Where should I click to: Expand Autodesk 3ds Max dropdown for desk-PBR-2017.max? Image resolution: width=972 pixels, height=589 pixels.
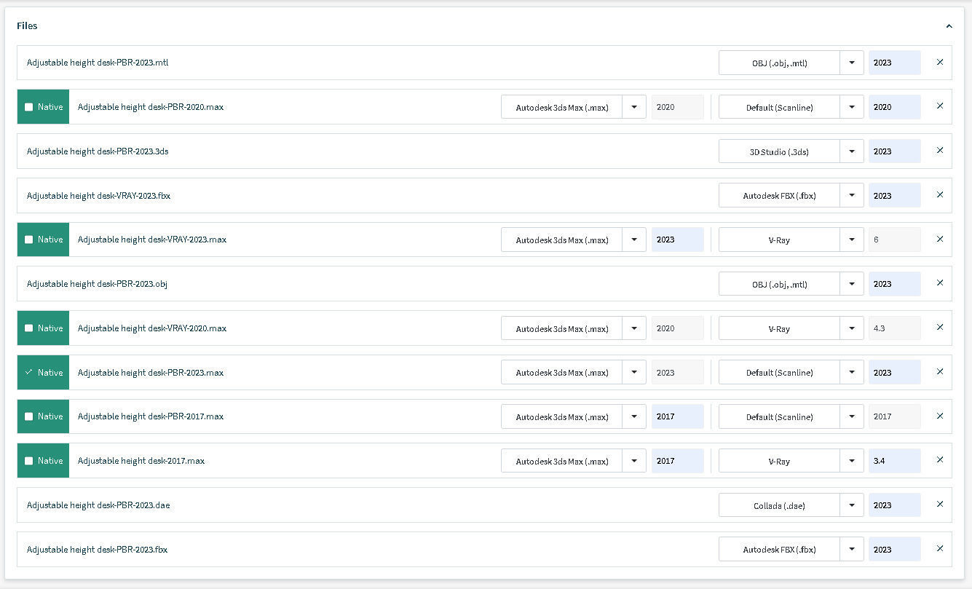click(634, 416)
